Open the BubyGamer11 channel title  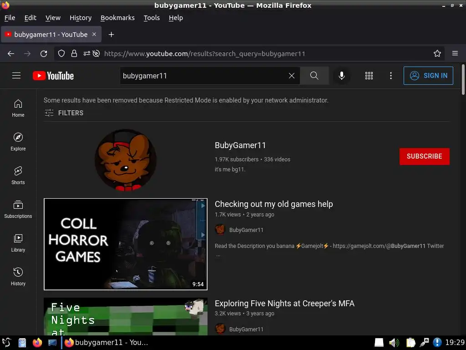(240, 145)
